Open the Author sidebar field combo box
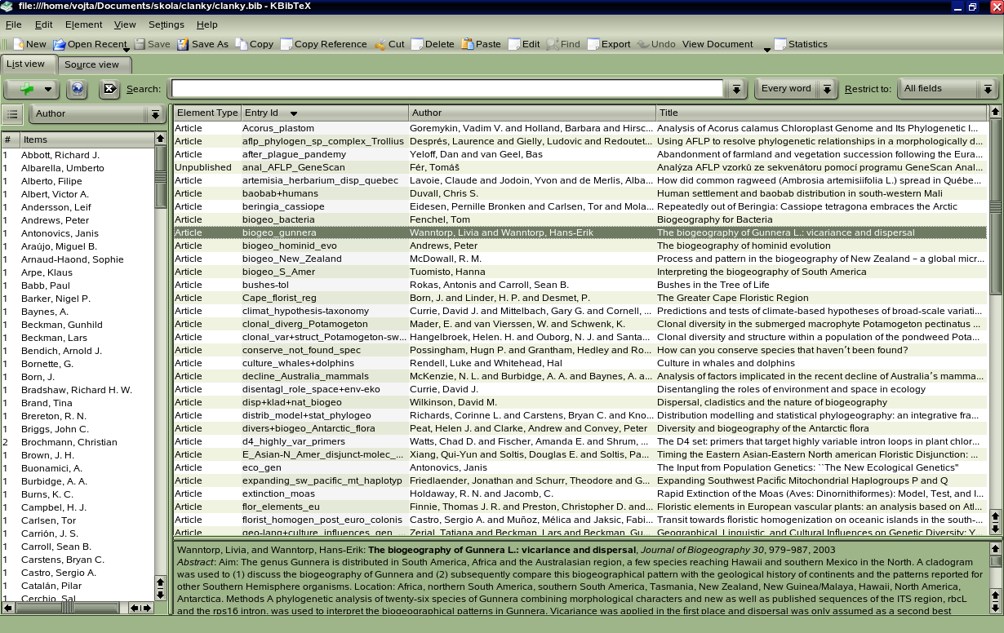1004x633 pixels. pos(97,114)
